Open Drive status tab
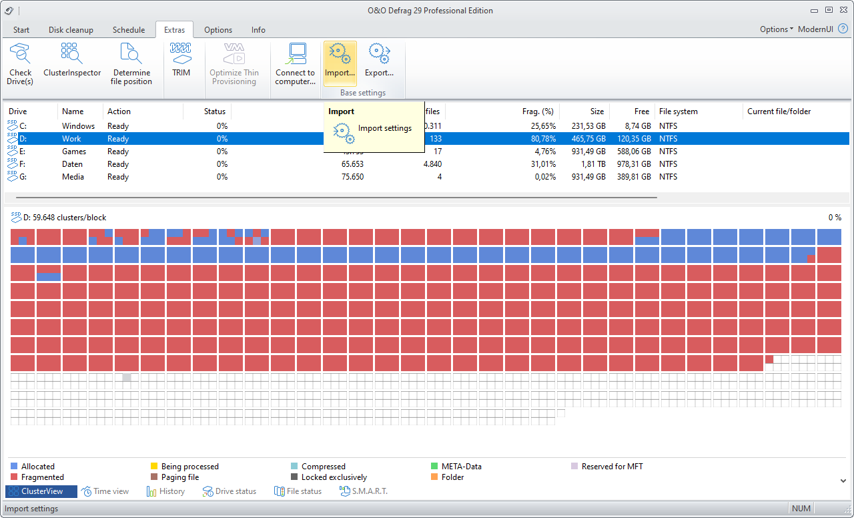854x518 pixels. pyautogui.click(x=230, y=491)
